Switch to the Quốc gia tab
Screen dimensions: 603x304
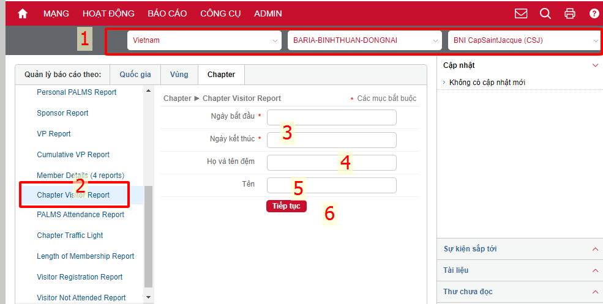tap(135, 75)
